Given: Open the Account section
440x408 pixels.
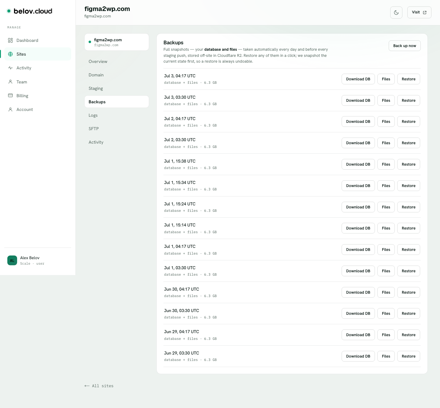Looking at the screenshot, I should (38, 109).
